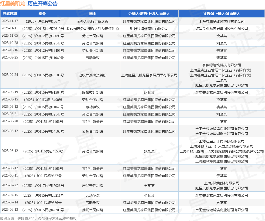Click defendant 上海程夷企业管理合伙企业（有限合伙）

222,75
